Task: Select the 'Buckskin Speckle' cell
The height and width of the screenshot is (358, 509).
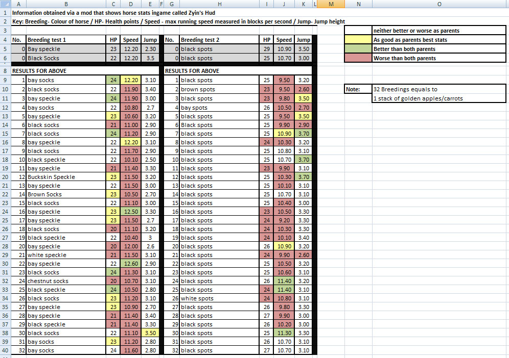Action: (x=66, y=177)
